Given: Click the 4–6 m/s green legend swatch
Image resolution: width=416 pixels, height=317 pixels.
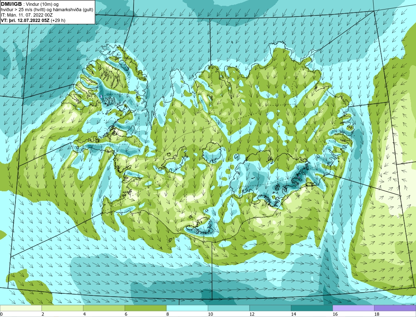Looking at the screenshot, I should point(104,308).
